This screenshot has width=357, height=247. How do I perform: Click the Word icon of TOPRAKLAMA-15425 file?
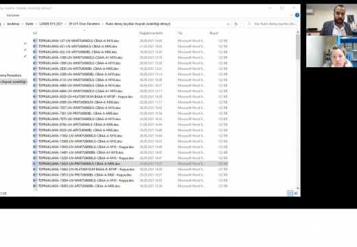[35, 163]
